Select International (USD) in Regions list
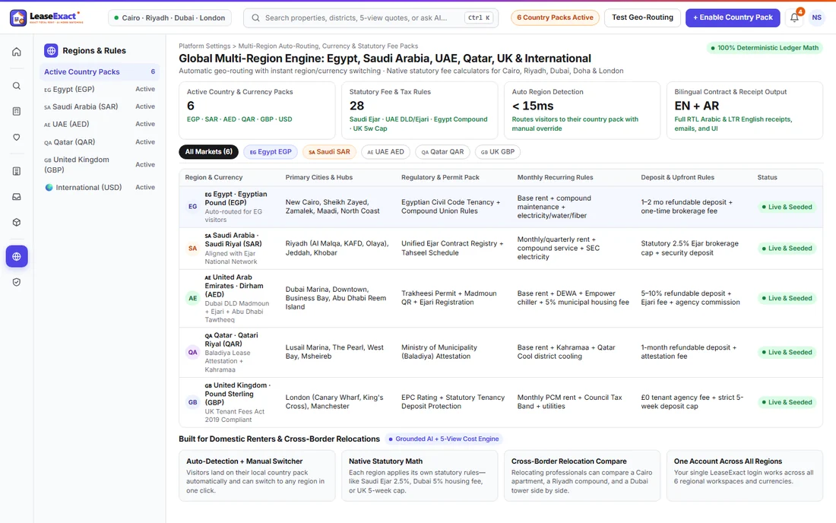The image size is (836, 523). (100, 188)
